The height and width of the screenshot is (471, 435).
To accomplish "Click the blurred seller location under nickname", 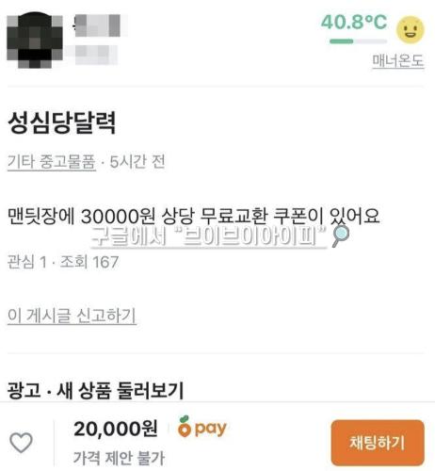I will pos(93,55).
